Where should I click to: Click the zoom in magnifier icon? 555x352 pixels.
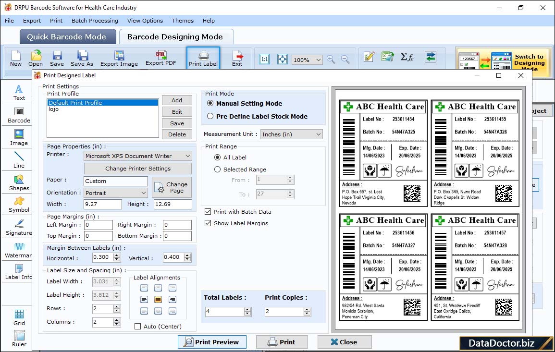[331, 60]
